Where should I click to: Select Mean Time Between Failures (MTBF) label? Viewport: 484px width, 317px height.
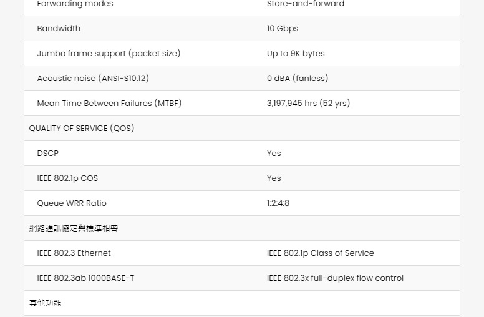(109, 103)
